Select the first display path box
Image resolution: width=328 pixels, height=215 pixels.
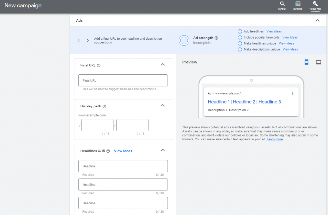tap(97, 125)
